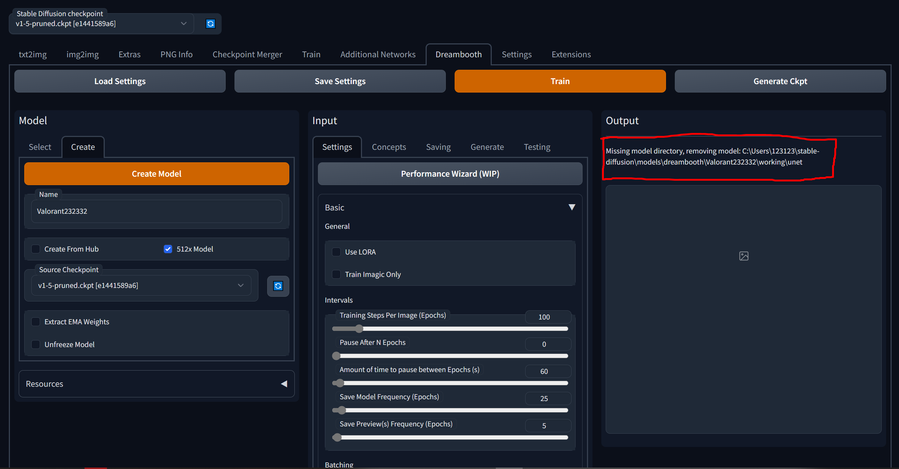The width and height of the screenshot is (899, 469).
Task: Go to the Select model tab
Action: click(40, 147)
